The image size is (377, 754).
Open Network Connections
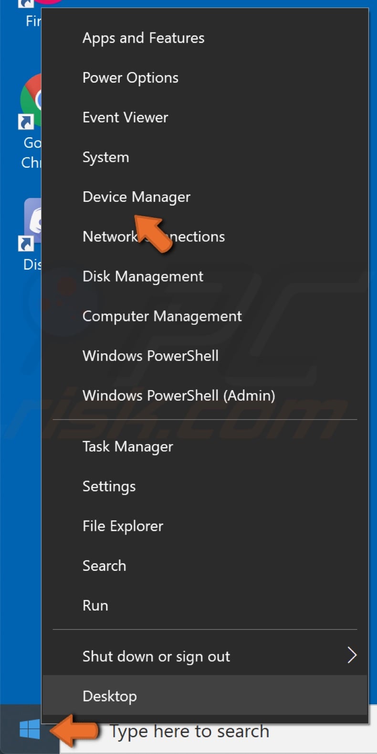[154, 236]
